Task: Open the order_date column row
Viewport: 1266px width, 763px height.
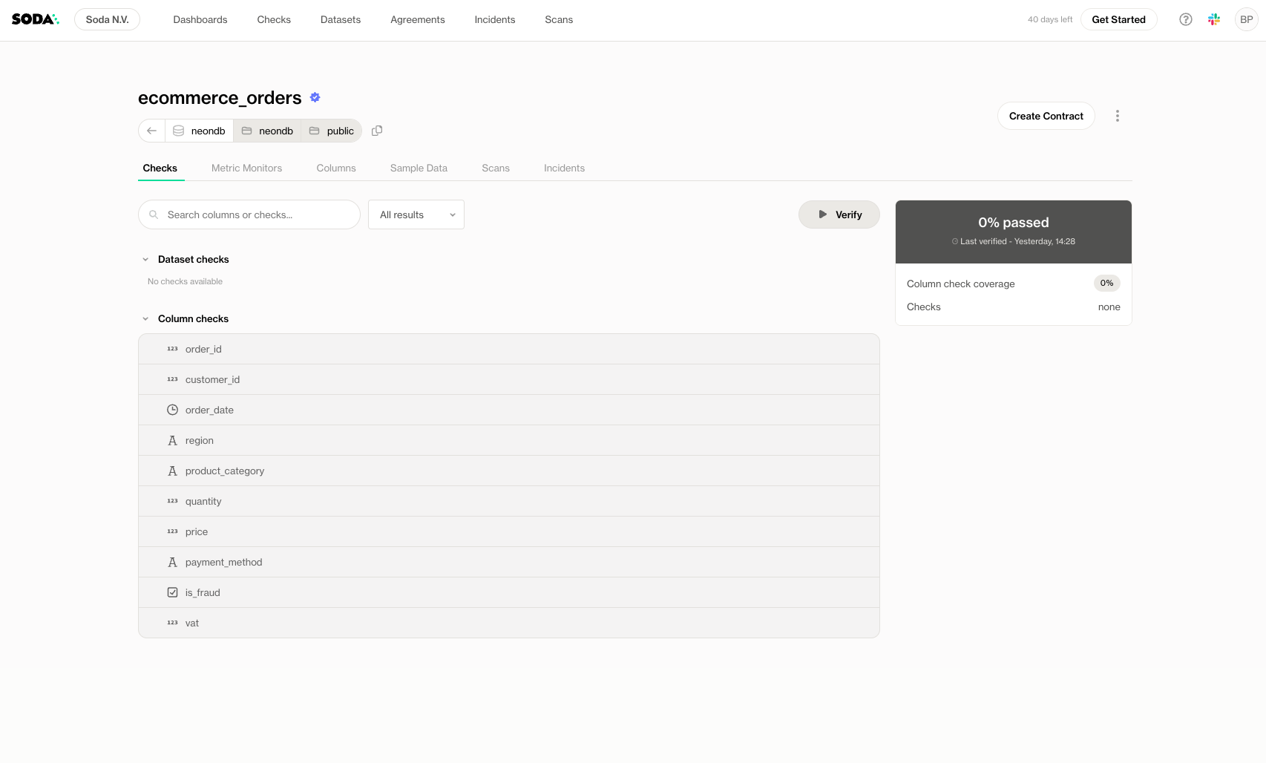Action: [509, 410]
